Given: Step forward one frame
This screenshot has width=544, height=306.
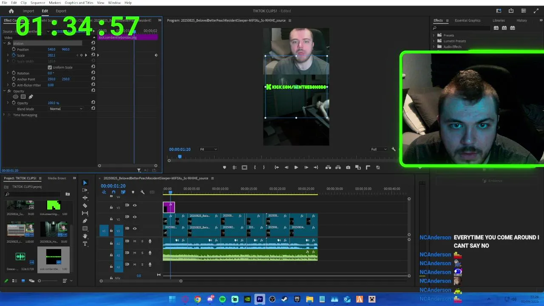Looking at the screenshot, I should pyautogui.click(x=306, y=167).
